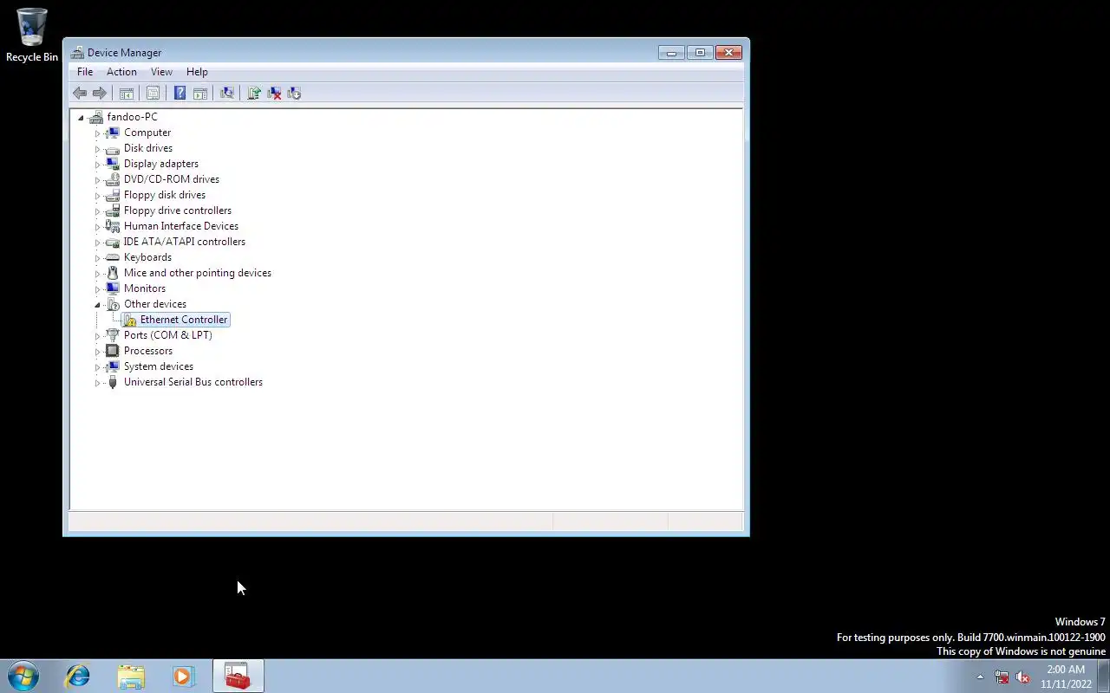Select the Recycle Bin desktop icon
The width and height of the screenshot is (1110, 693).
32,36
